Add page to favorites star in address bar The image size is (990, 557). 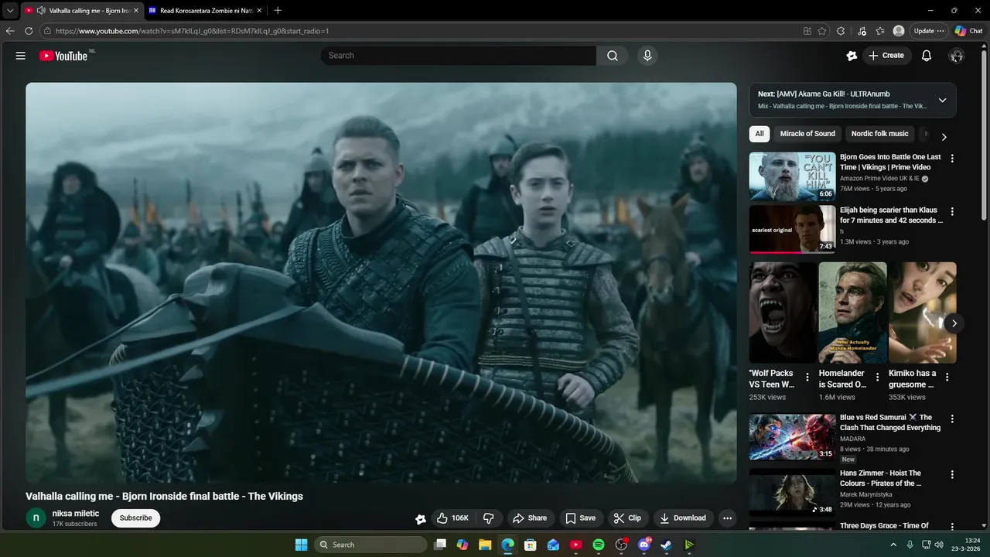pyautogui.click(x=822, y=31)
